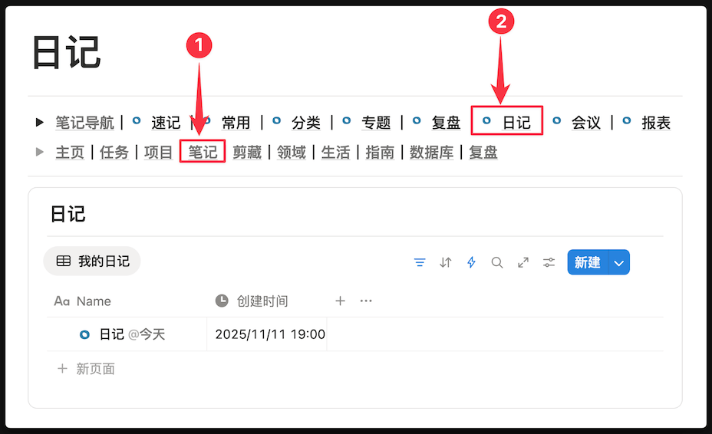
Task: Click the plus icon to add property
Action: click(x=340, y=301)
